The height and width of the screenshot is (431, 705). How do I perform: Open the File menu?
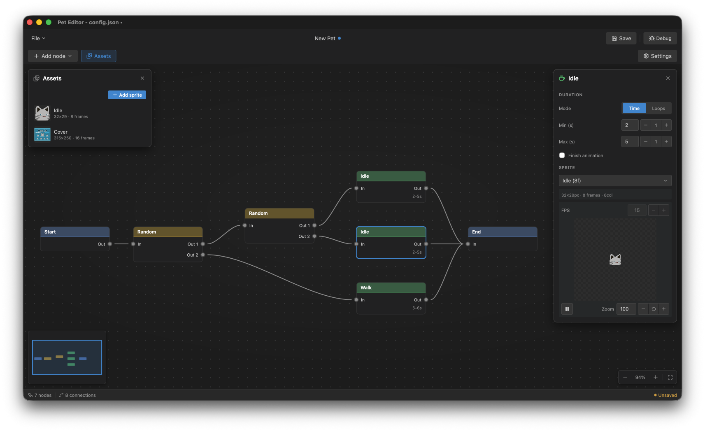38,38
